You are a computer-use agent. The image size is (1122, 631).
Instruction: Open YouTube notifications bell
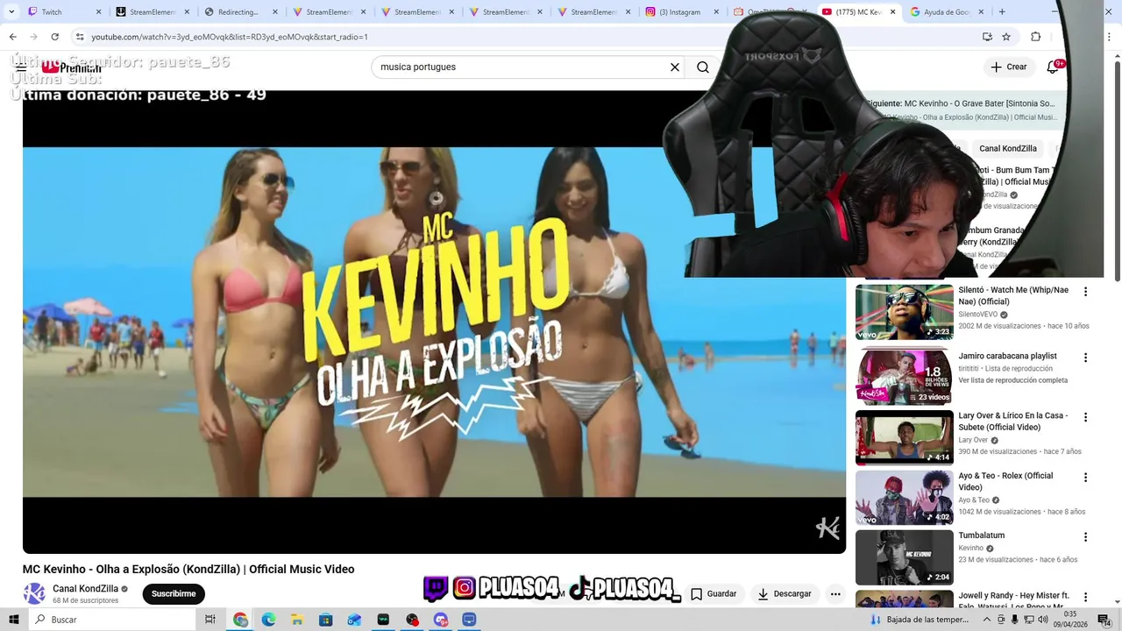(x=1053, y=67)
